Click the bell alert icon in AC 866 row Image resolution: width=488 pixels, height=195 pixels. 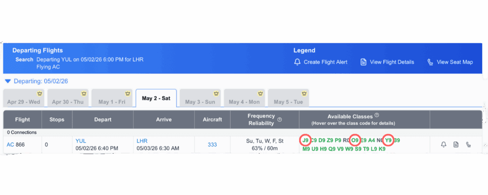(444, 144)
